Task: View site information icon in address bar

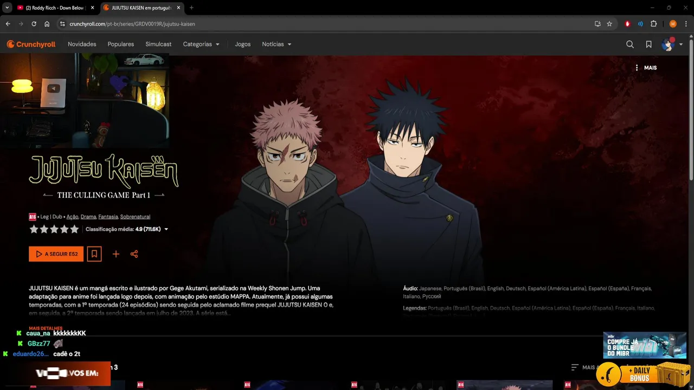Action: click(62, 24)
